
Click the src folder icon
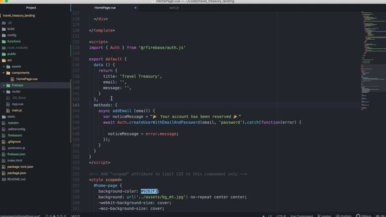pyautogui.click(x=4, y=60)
